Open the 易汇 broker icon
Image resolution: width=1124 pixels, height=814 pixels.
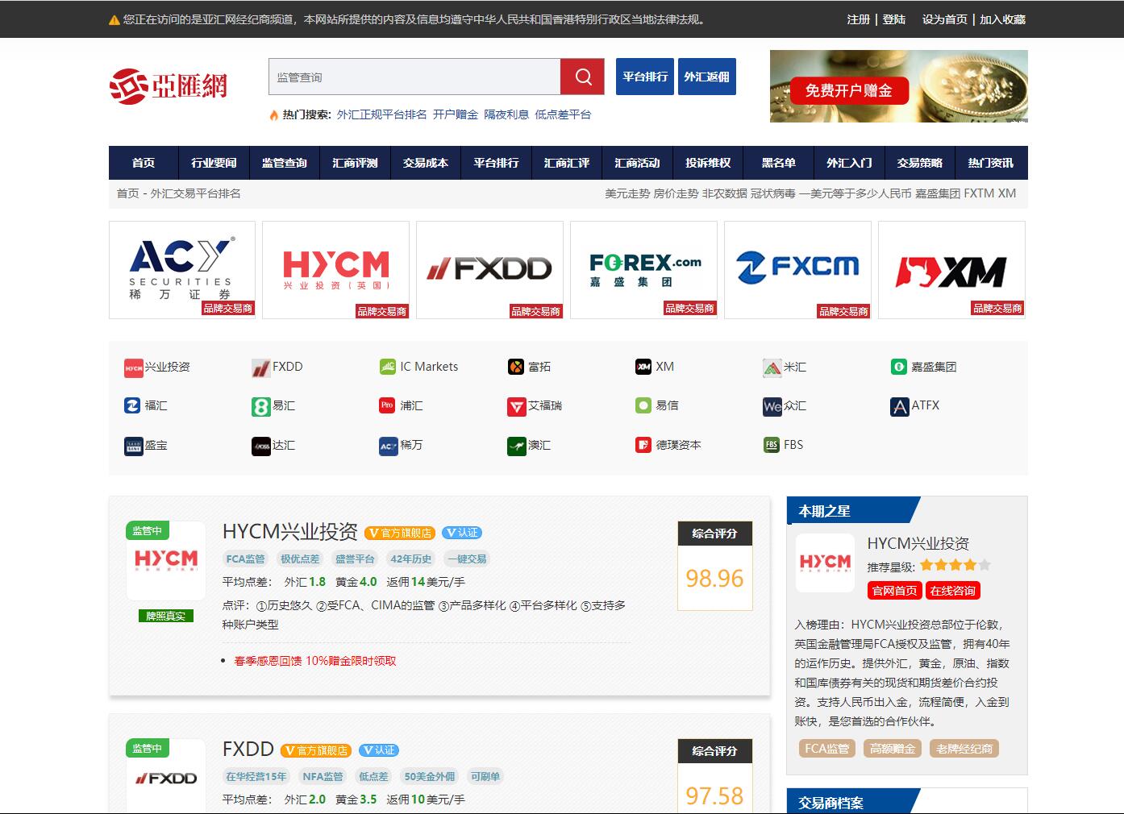[260, 406]
